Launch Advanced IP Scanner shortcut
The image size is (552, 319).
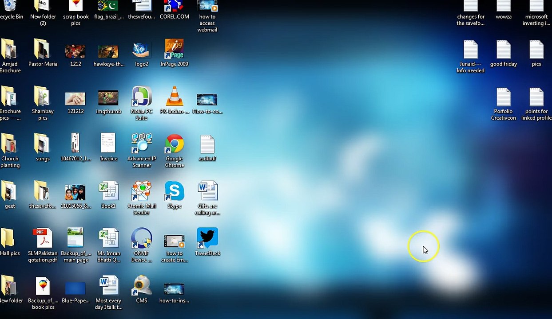(142, 151)
